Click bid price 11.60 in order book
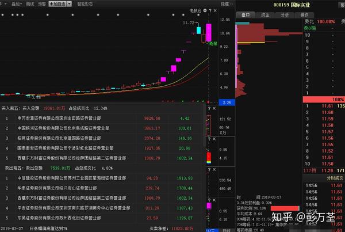The image size is (345, 232). point(327,112)
